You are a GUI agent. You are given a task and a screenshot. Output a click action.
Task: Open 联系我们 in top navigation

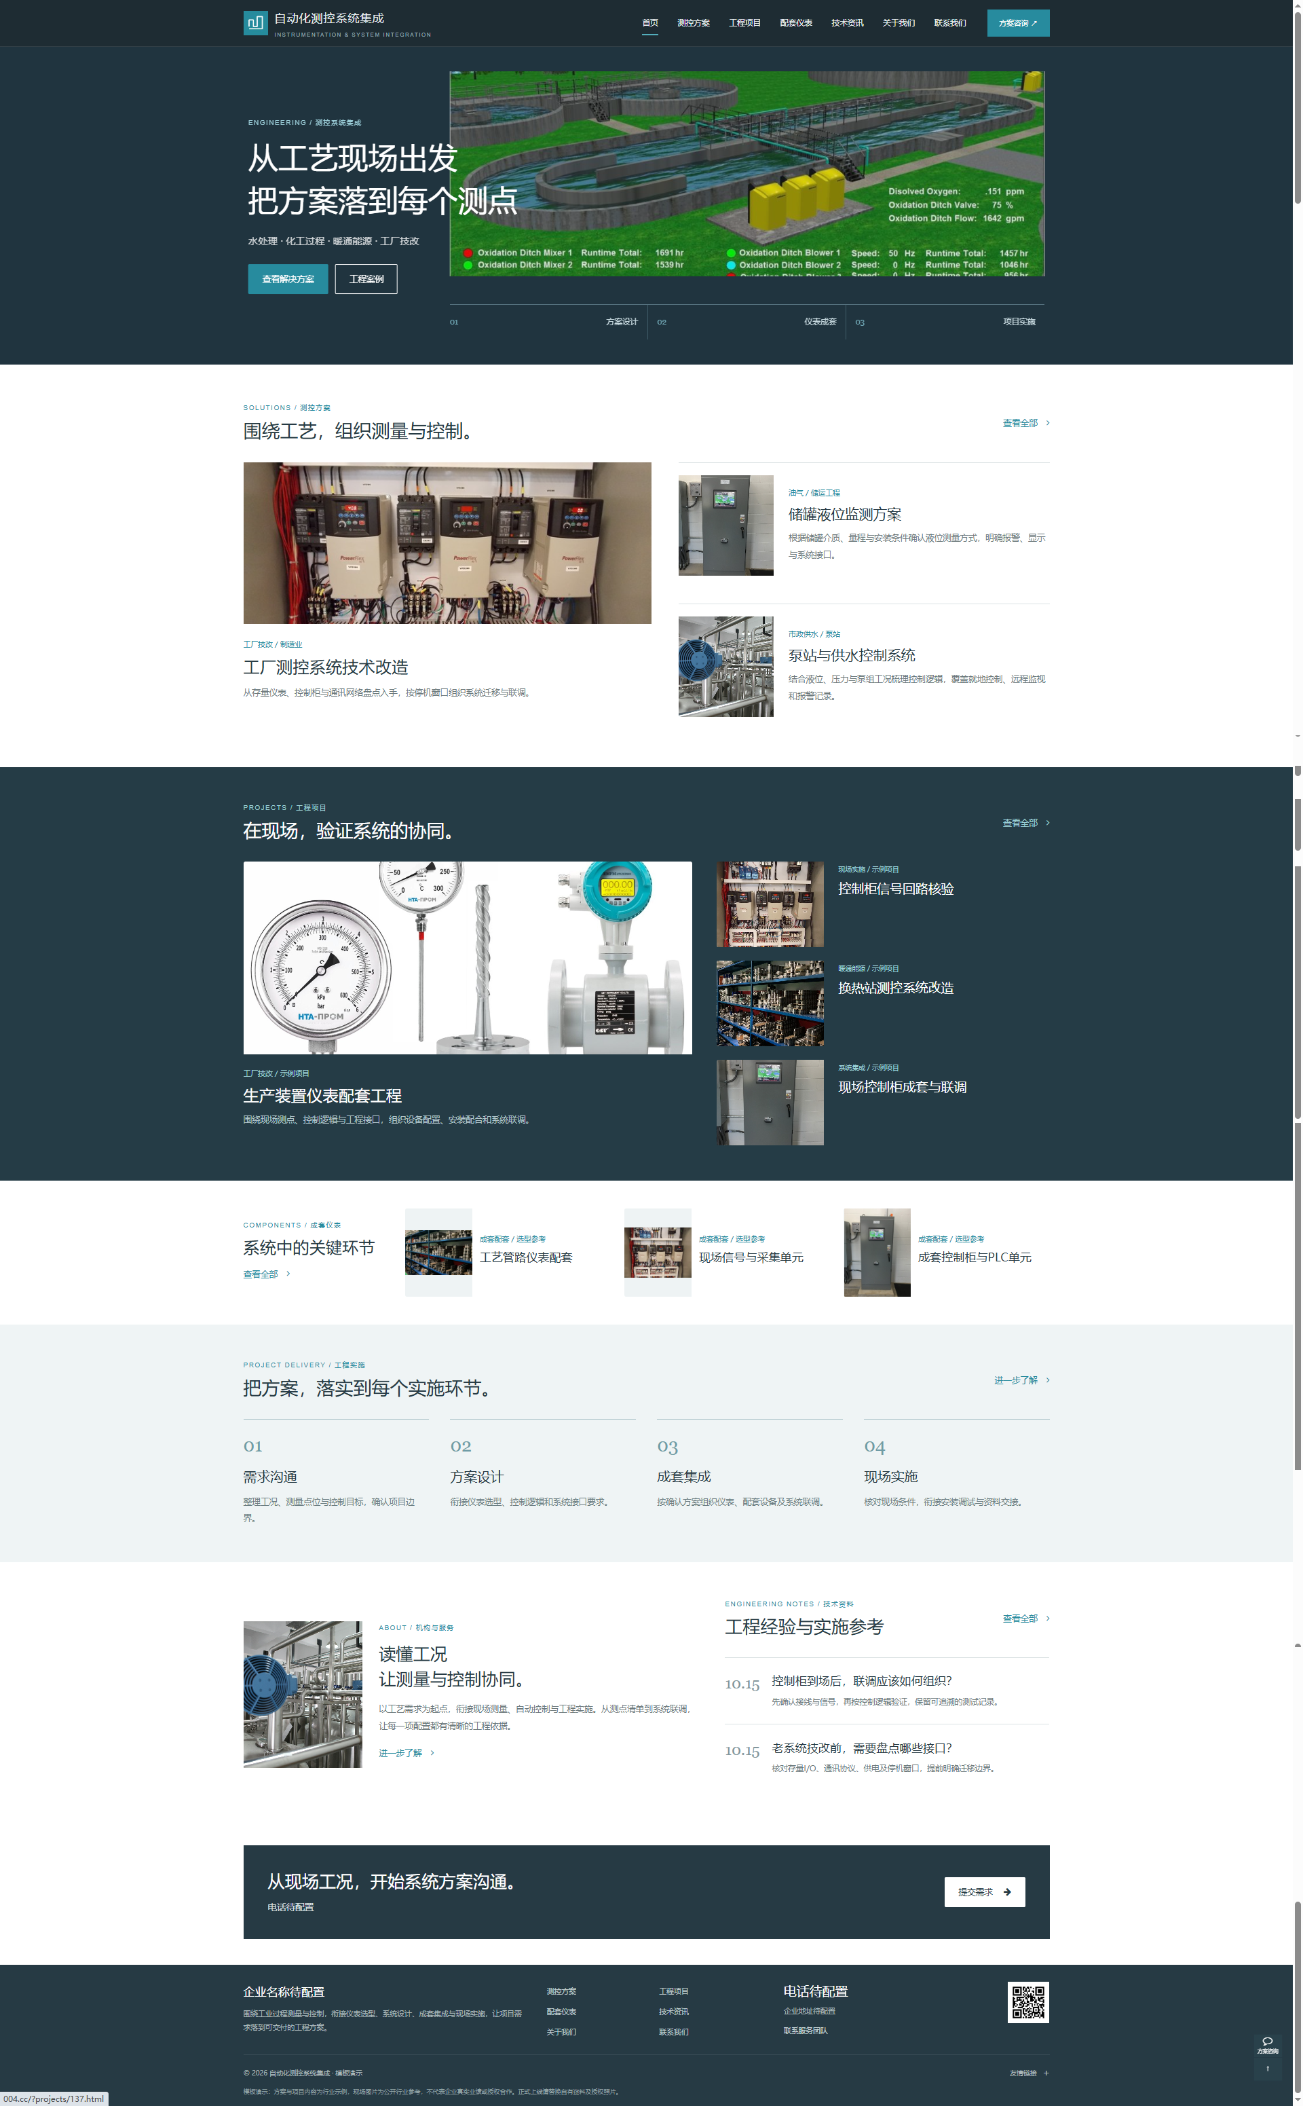pos(949,23)
